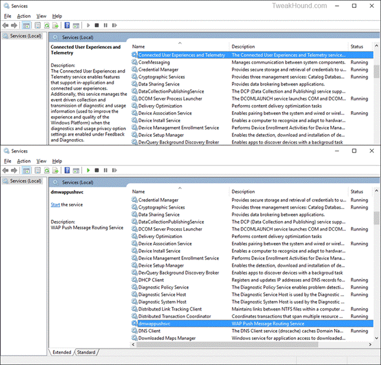Click Properties icon in top Services window toolbar
Screen dimensions: 381x365
click(x=38, y=25)
